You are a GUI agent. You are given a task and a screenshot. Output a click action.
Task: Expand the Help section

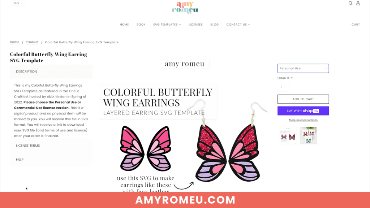[x=51, y=159]
